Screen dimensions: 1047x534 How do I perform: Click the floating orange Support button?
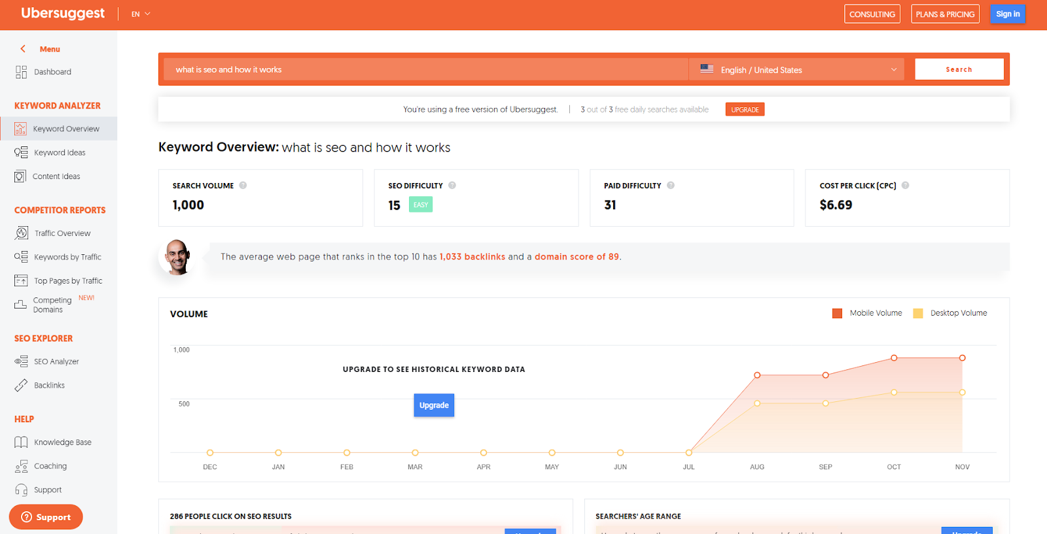click(x=46, y=517)
